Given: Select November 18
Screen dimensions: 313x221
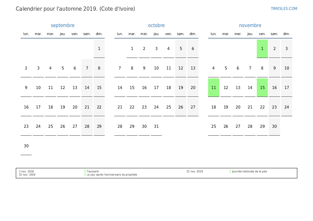Looking at the screenshot, I should (x=214, y=107).
